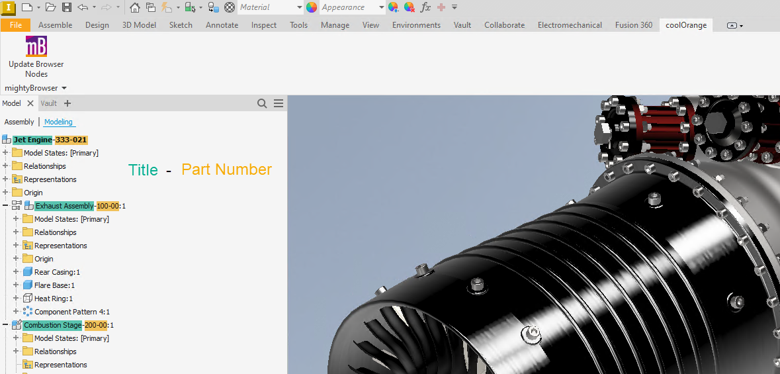Viewport: 780px width, 374px height.
Task: Open the selection filter dropdown arrow
Action: 200,7
